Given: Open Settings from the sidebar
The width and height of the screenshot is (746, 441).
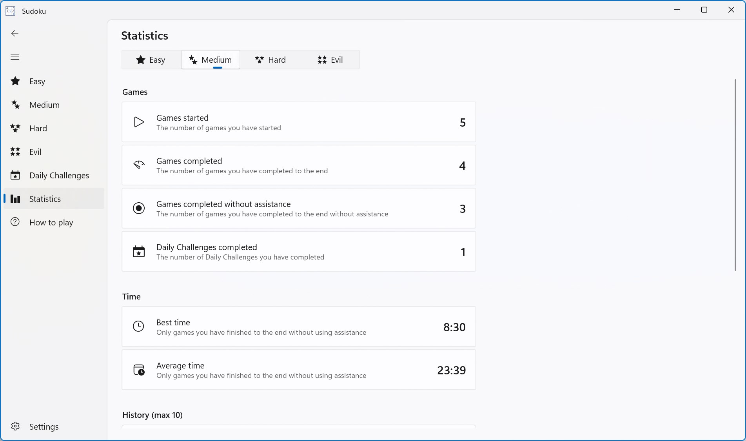Looking at the screenshot, I should [x=44, y=426].
